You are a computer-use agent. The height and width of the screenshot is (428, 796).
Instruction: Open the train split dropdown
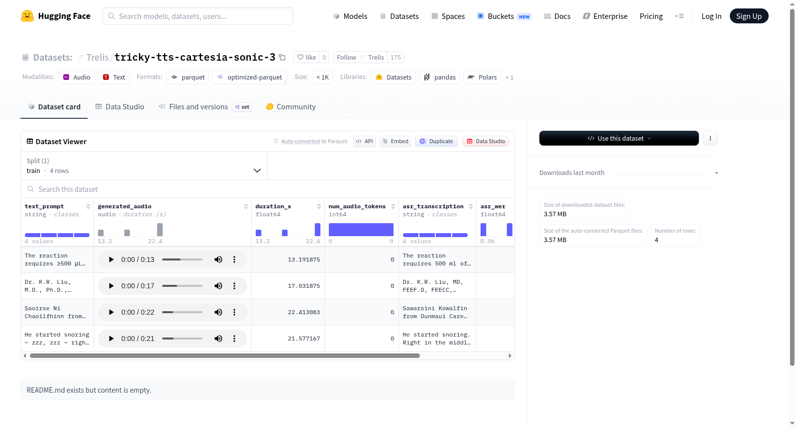pyautogui.click(x=144, y=166)
